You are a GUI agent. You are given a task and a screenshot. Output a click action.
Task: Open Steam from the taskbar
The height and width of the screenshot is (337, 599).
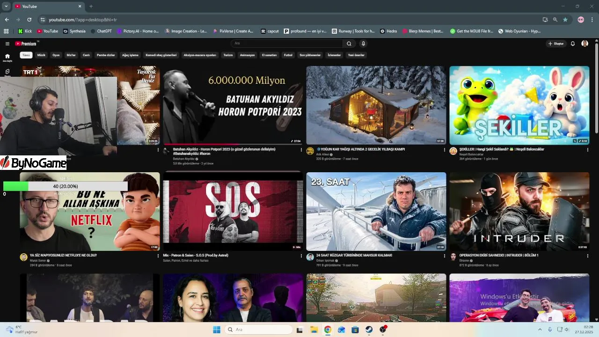click(369, 330)
